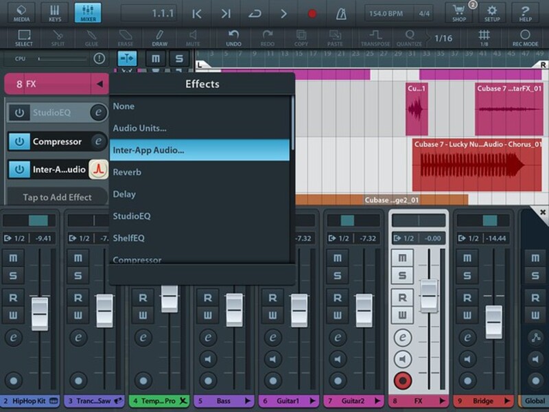Open the Shop
Screen dimensions: 549x412
click(x=459, y=13)
